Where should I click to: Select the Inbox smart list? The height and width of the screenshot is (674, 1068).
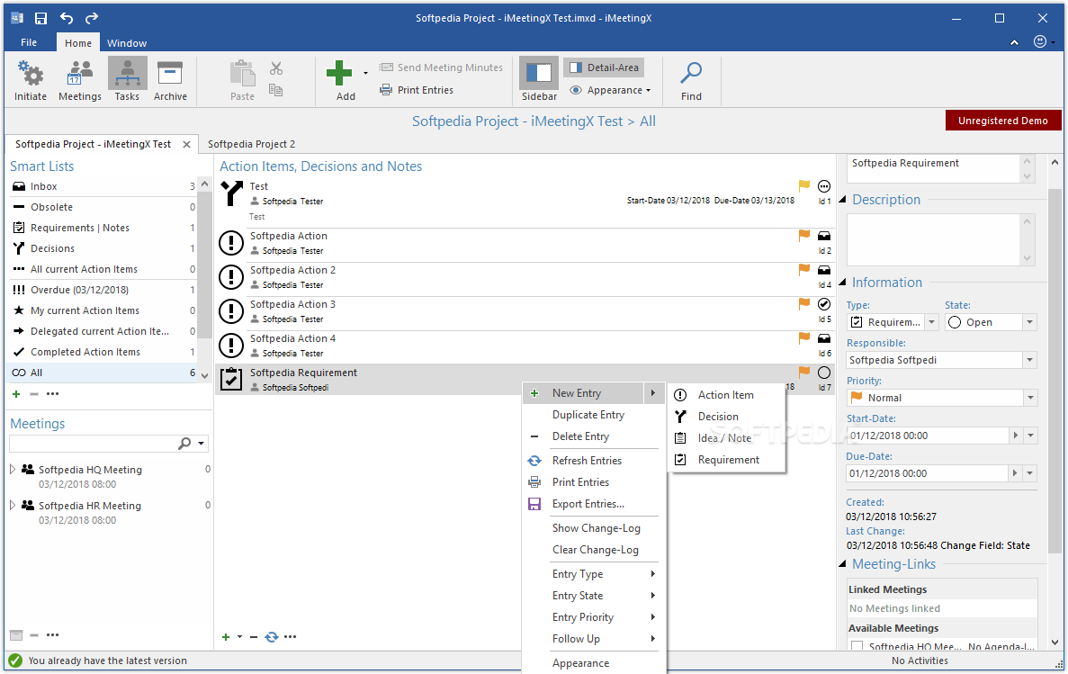[x=103, y=186]
